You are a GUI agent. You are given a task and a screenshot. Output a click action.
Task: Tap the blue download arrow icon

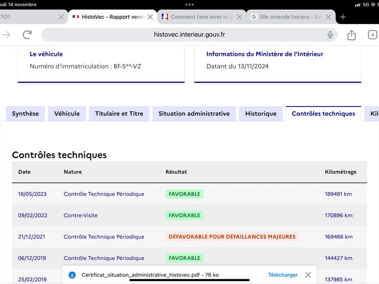click(x=72, y=275)
